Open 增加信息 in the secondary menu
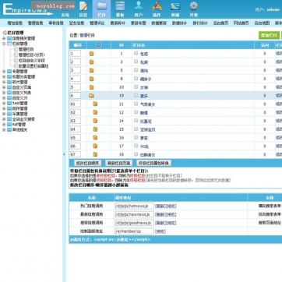Screen dimensions: 282x282 (x=15, y=23)
